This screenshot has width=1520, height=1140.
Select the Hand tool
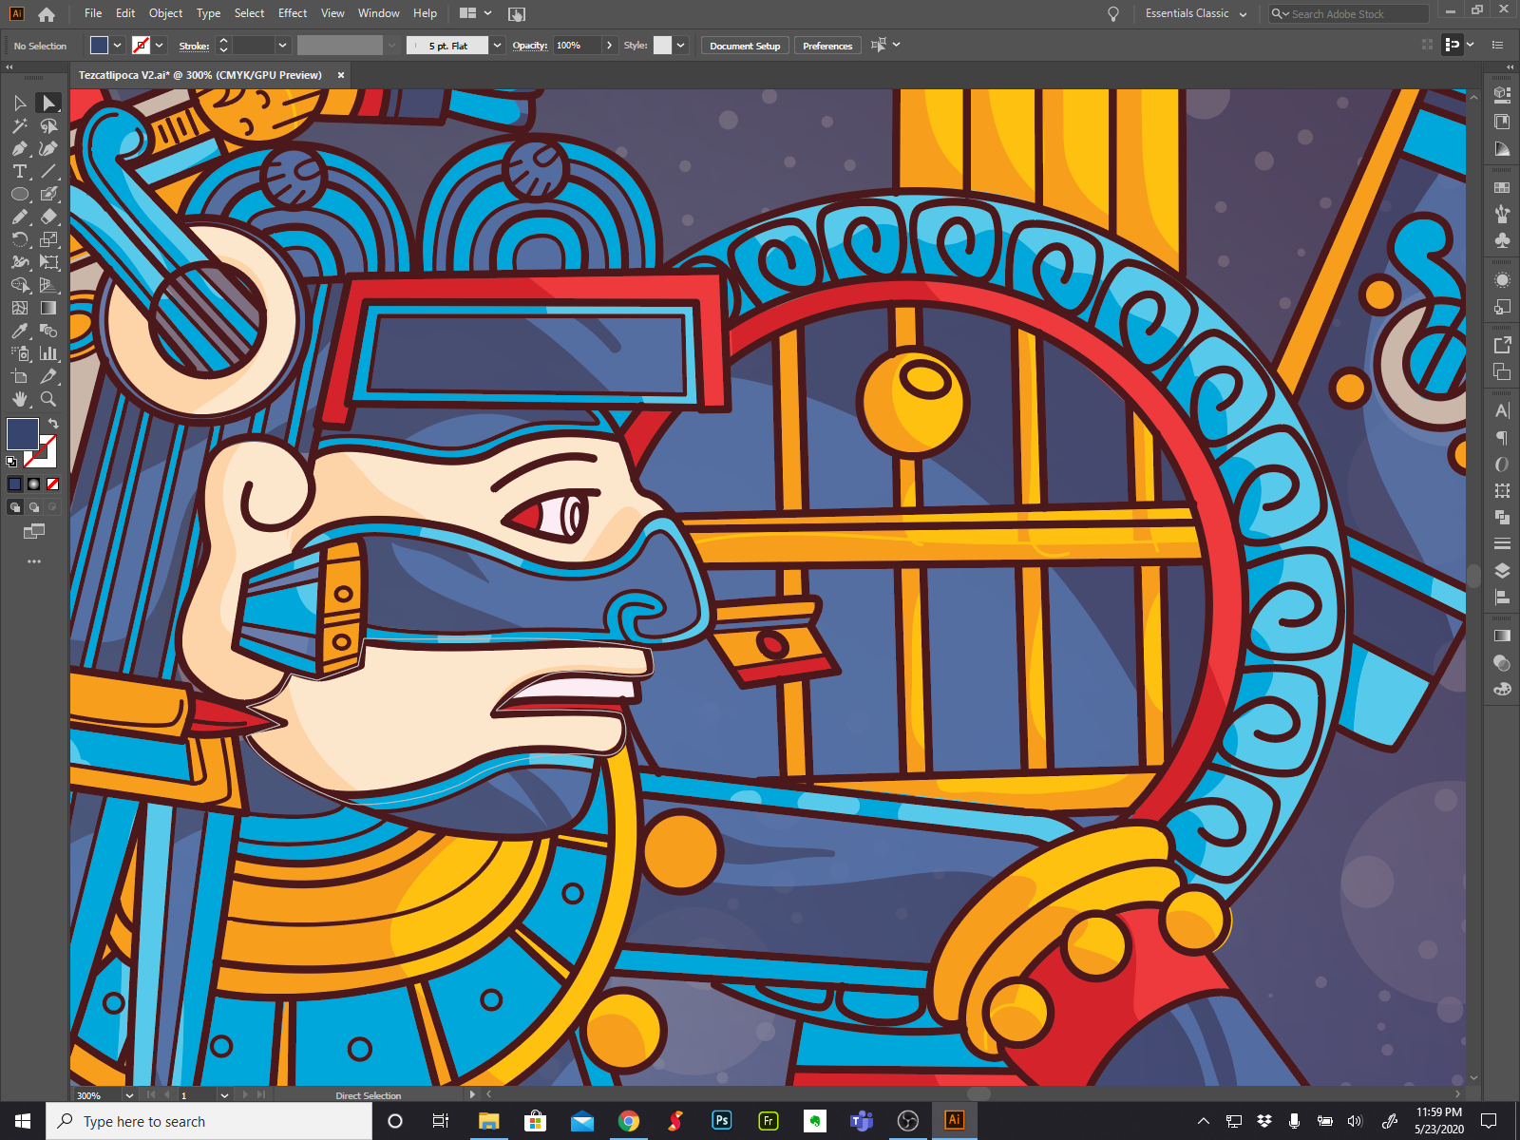click(x=20, y=399)
